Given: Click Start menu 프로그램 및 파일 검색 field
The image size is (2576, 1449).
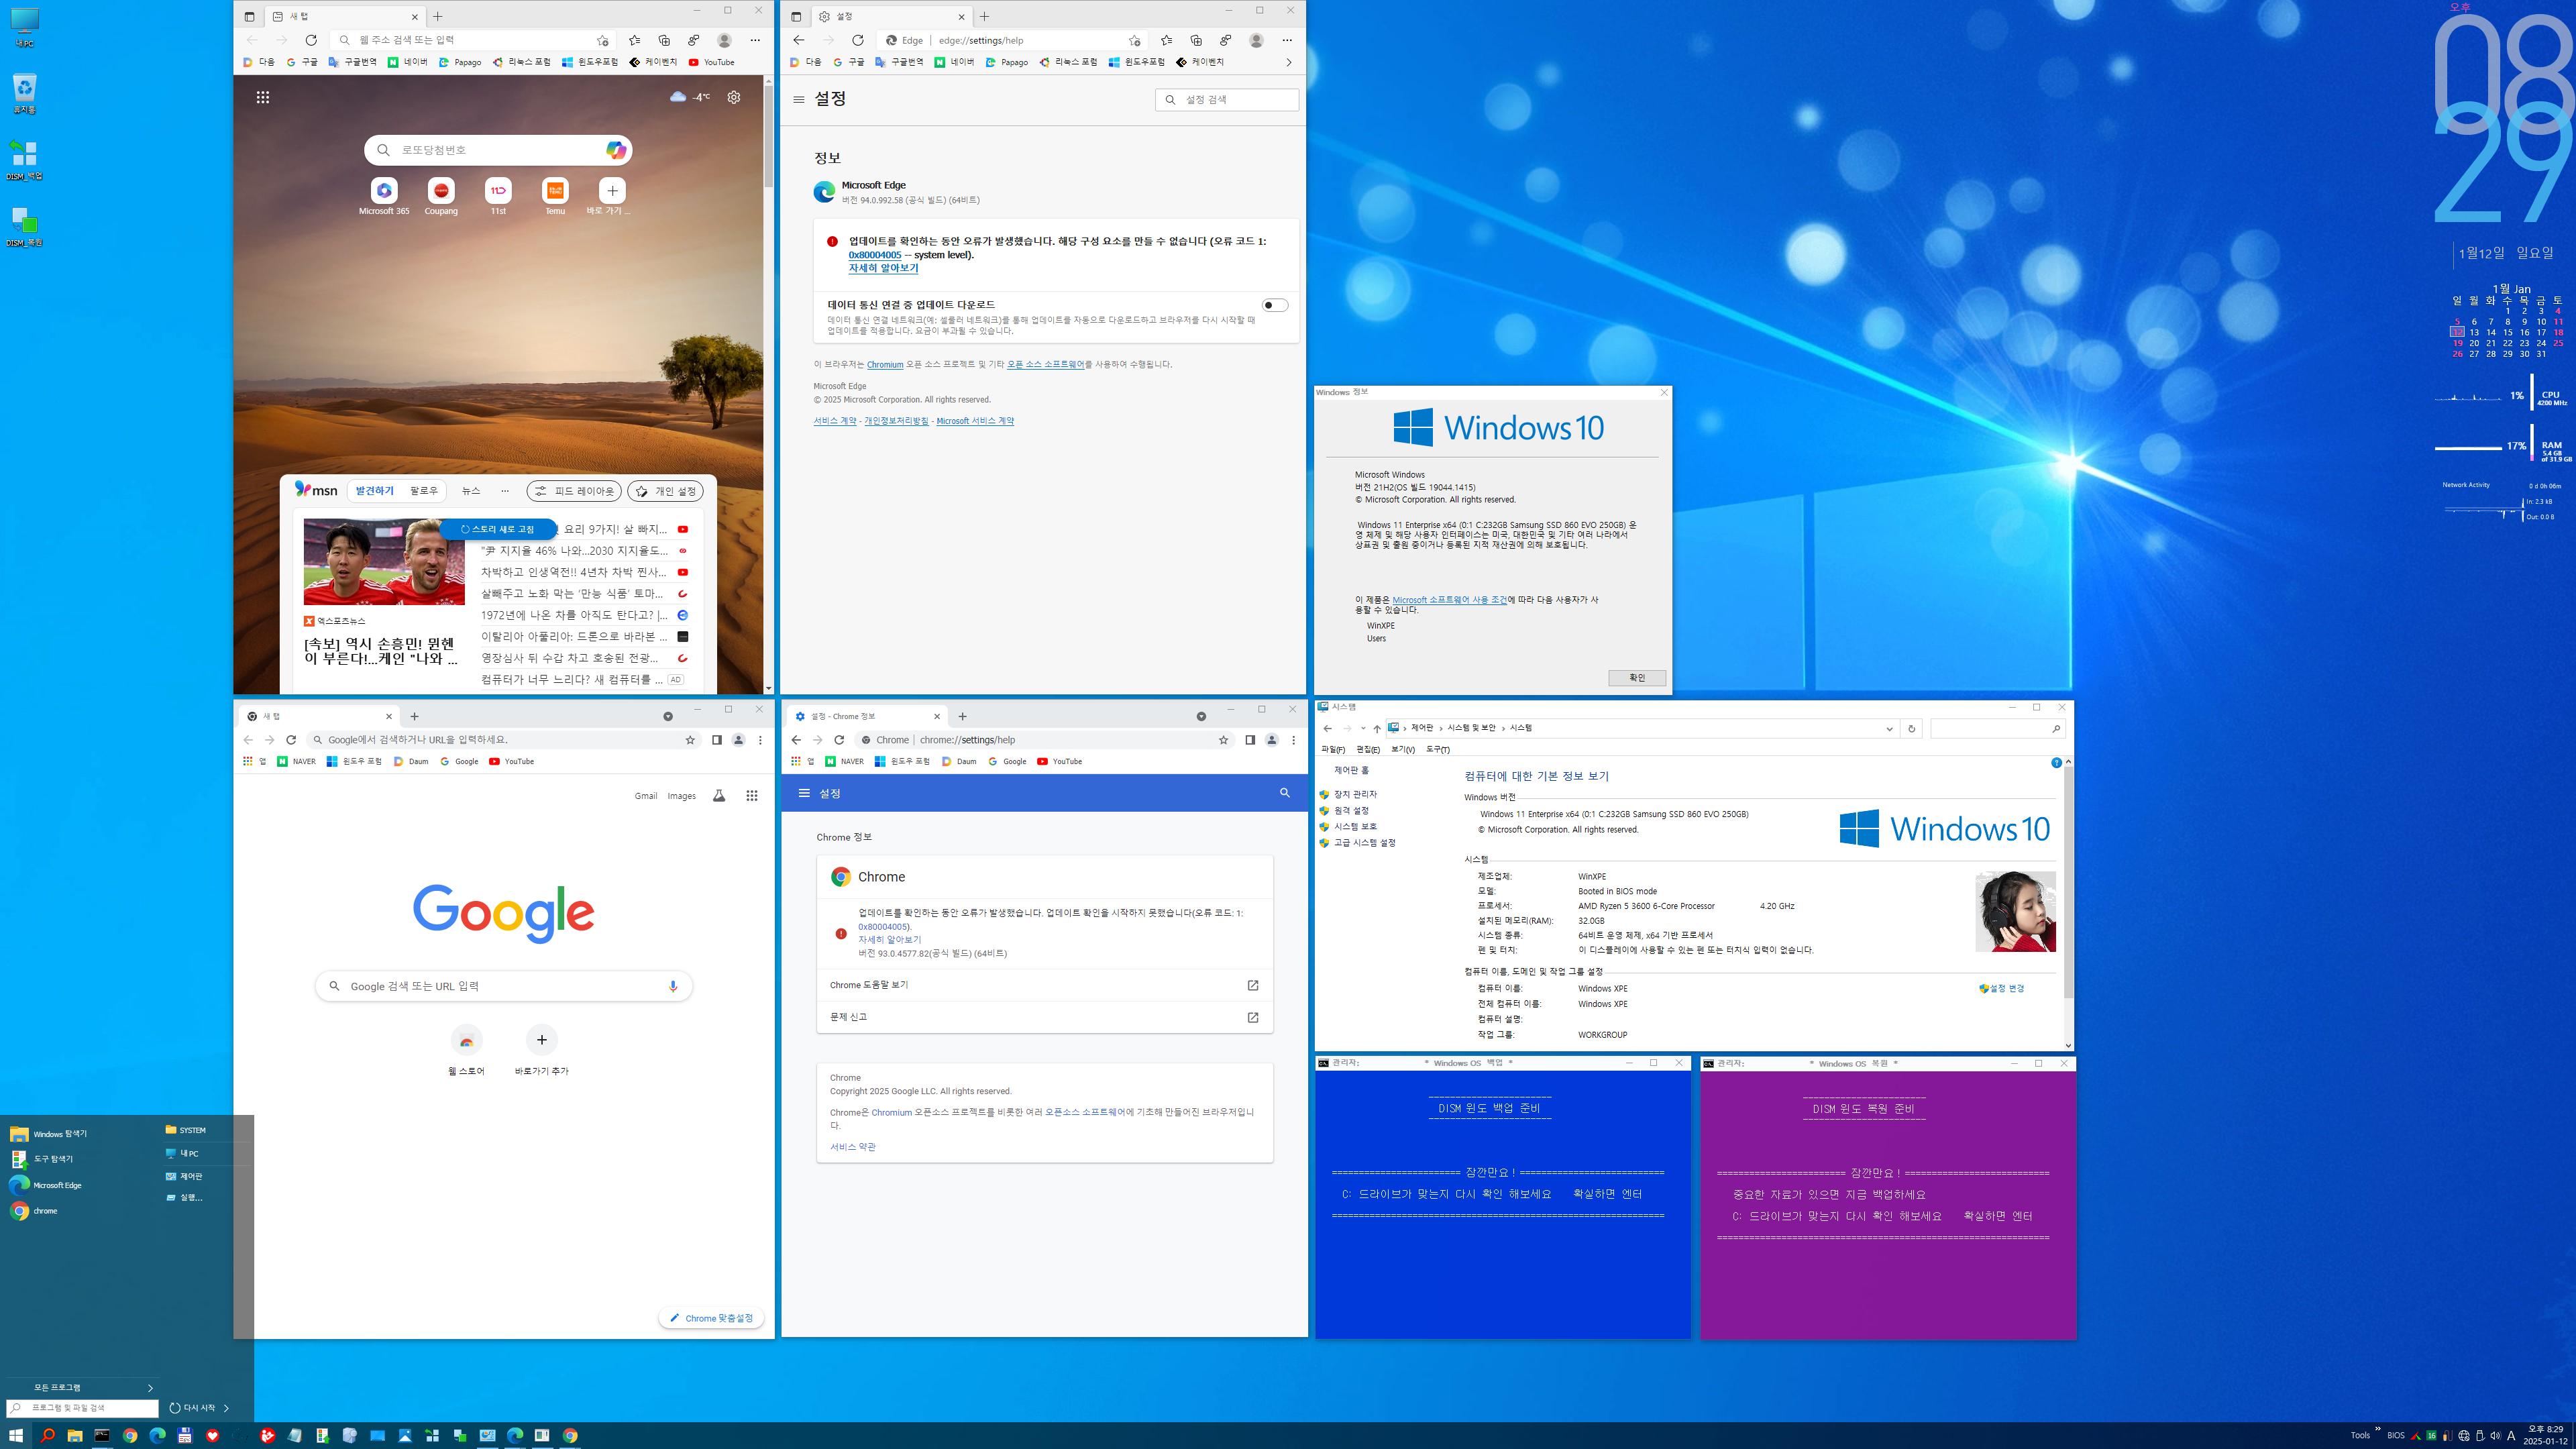Looking at the screenshot, I should 82,1408.
